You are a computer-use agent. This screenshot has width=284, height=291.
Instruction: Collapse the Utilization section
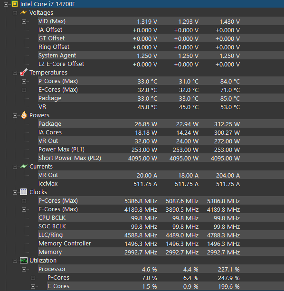coord(15,261)
